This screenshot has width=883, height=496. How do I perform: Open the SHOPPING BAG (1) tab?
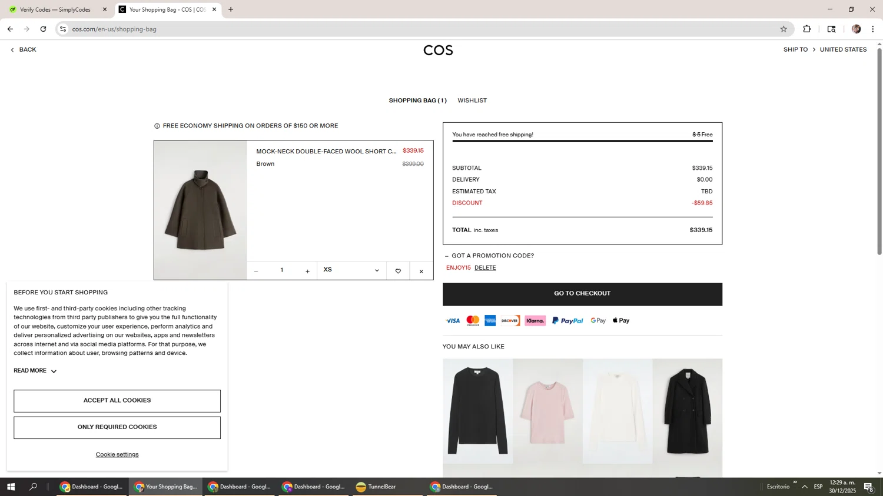tap(417, 100)
